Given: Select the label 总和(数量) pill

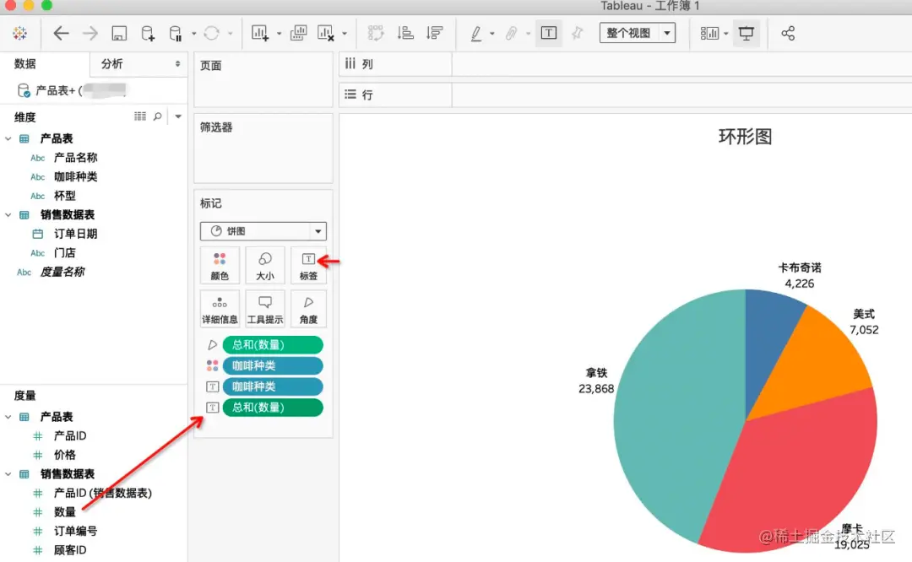Looking at the screenshot, I should 273,408.
